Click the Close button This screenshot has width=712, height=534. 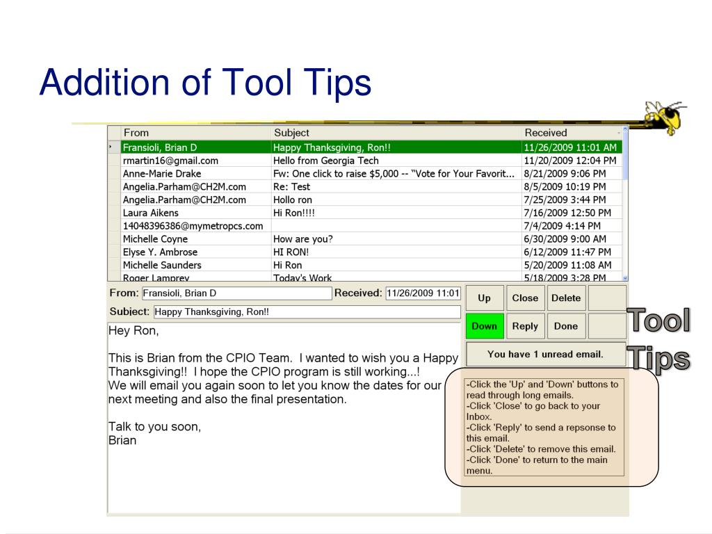click(x=525, y=298)
